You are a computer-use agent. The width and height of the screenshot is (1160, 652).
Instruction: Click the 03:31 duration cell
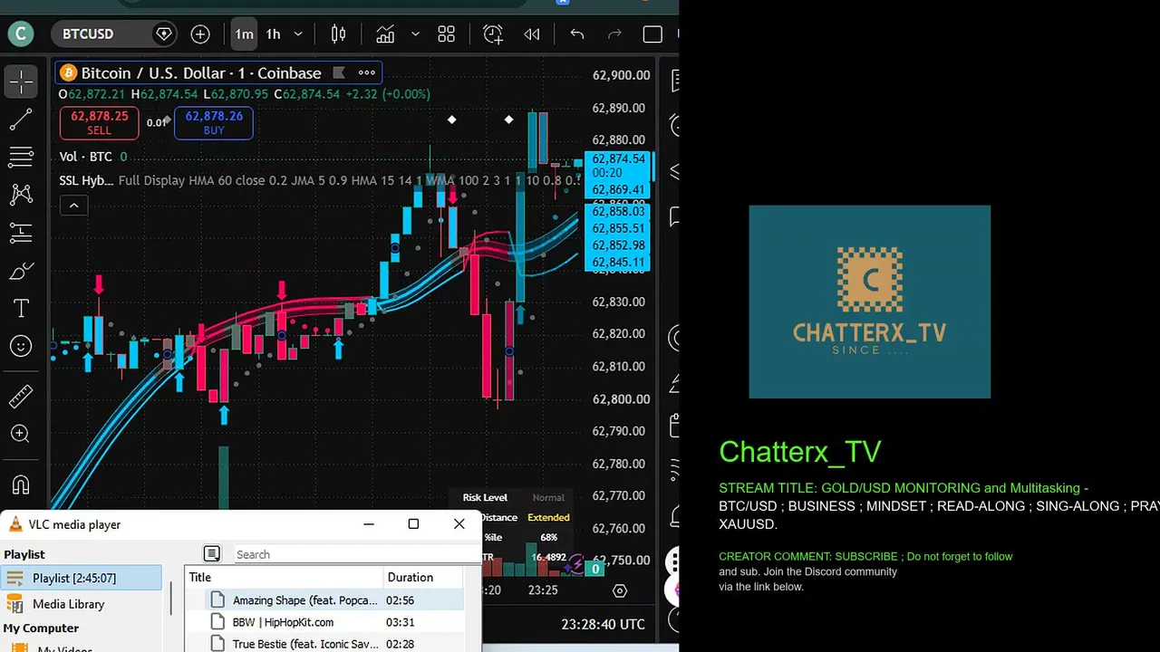point(401,622)
